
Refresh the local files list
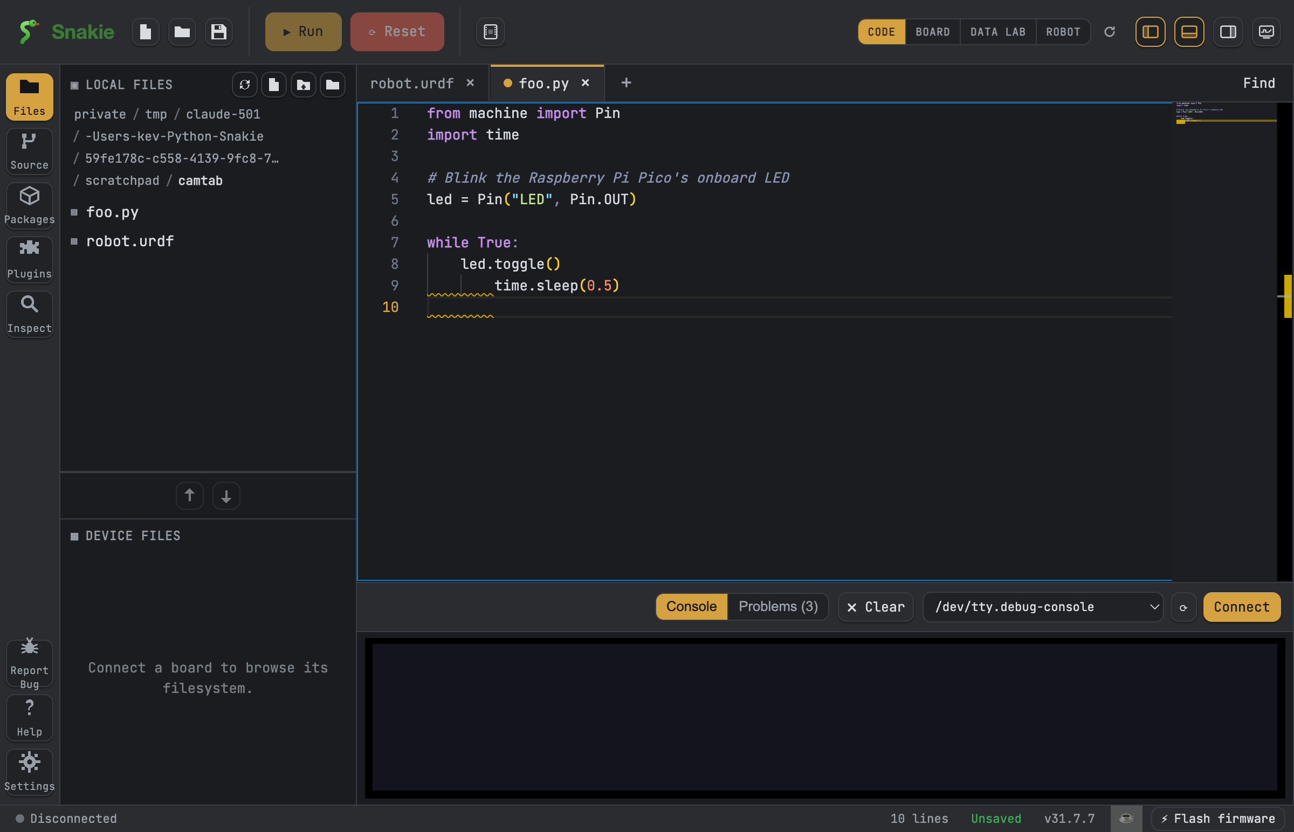244,85
